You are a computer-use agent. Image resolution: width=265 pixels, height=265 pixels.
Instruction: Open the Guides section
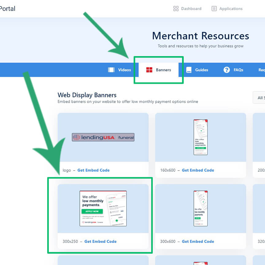tap(197, 70)
